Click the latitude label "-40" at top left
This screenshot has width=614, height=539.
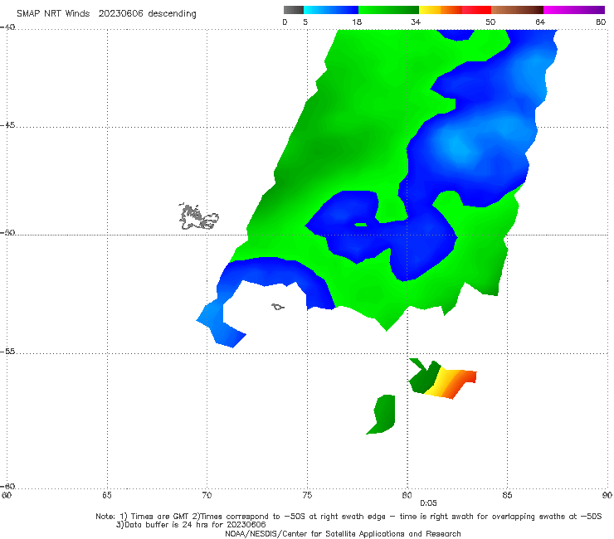(7, 27)
